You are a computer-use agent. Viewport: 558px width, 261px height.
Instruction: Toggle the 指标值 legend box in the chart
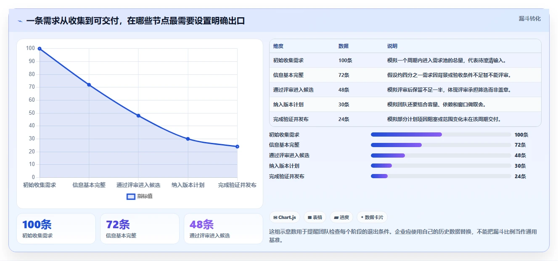tap(131, 196)
